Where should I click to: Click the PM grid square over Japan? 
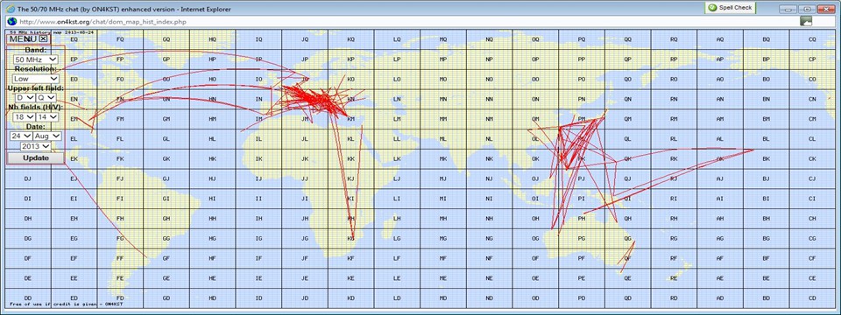(x=582, y=119)
